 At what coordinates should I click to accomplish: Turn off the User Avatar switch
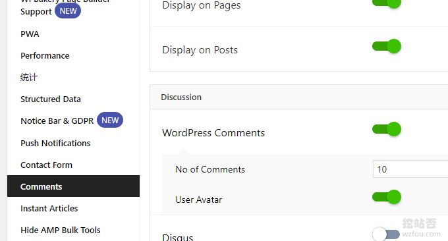387,197
